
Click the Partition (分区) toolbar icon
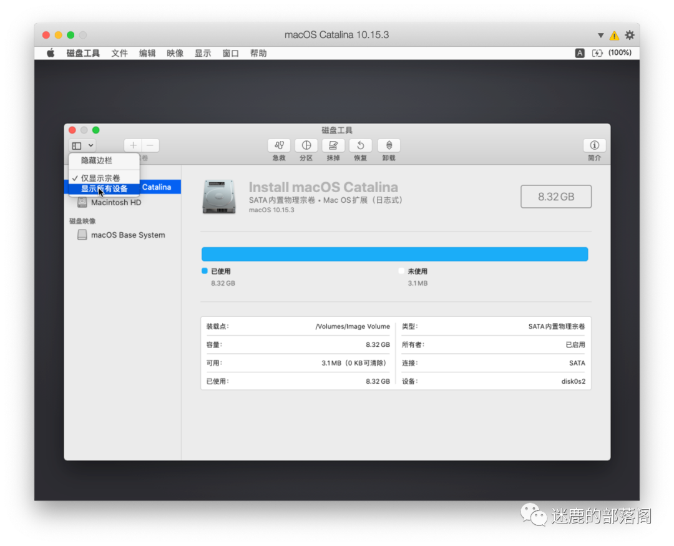306,145
